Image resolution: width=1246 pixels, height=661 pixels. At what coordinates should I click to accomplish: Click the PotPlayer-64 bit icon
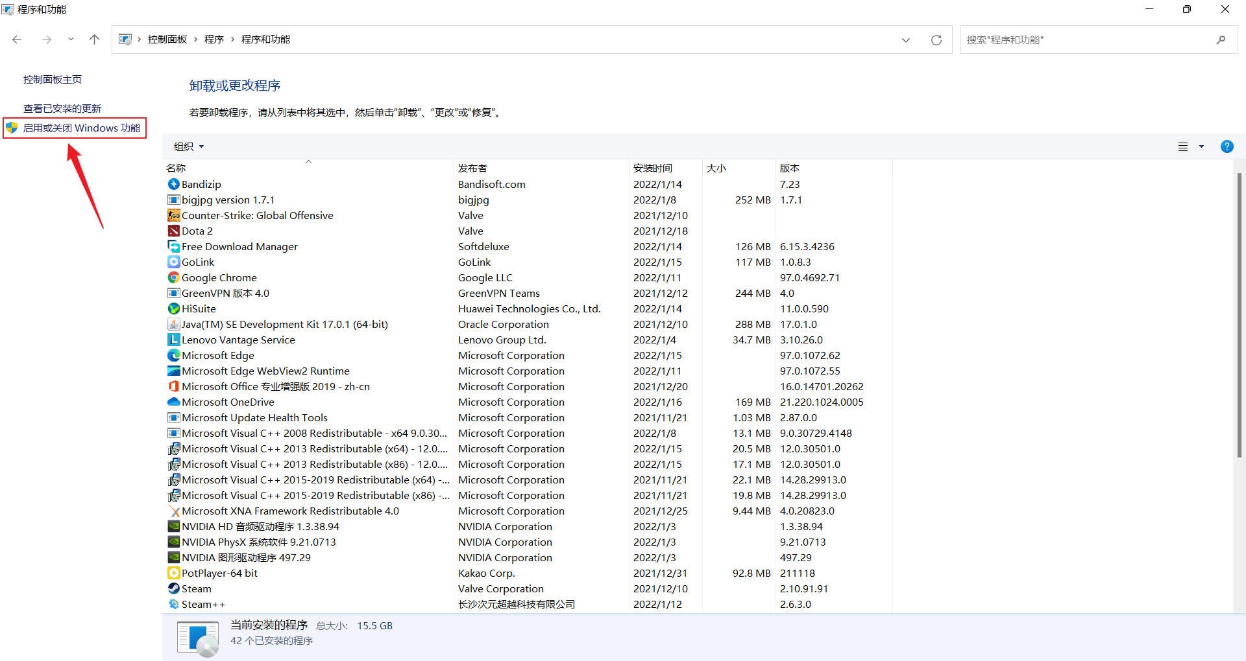173,573
